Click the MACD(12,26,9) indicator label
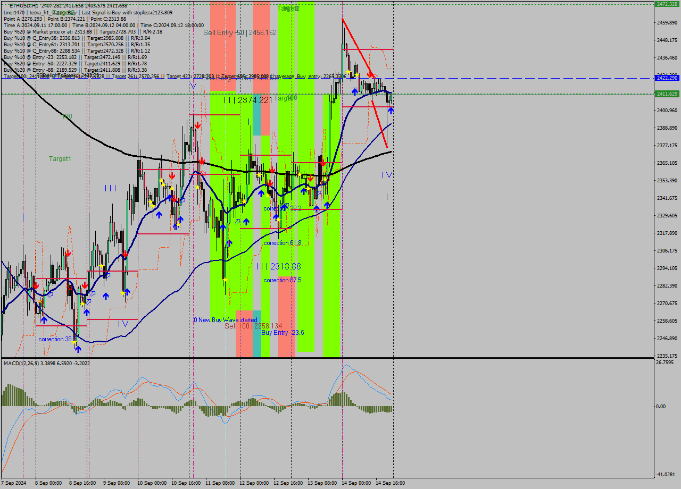Image resolution: width=681 pixels, height=489 pixels. pyautogui.click(x=47, y=363)
